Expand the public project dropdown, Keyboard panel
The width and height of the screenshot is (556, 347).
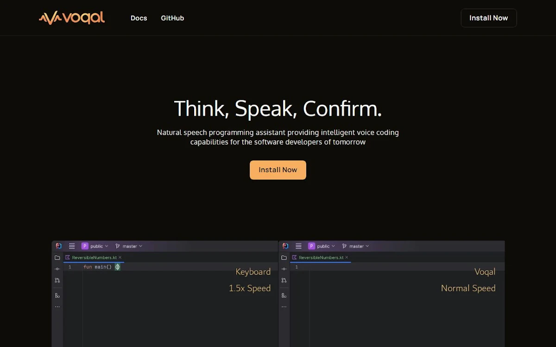(x=99, y=246)
